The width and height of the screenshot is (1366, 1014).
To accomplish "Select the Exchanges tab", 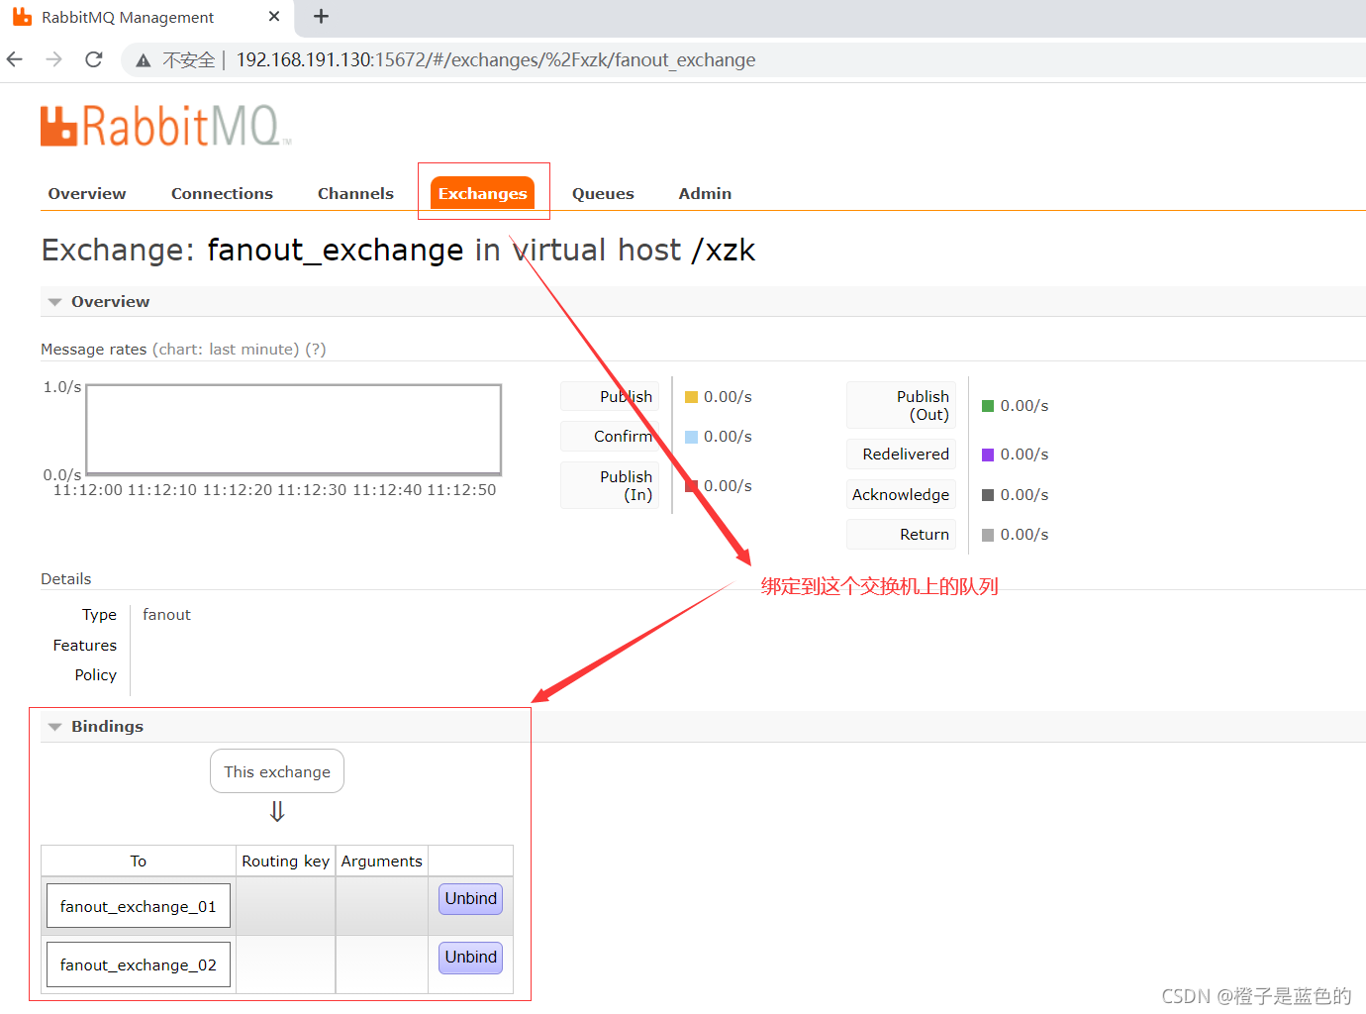I will tap(483, 193).
